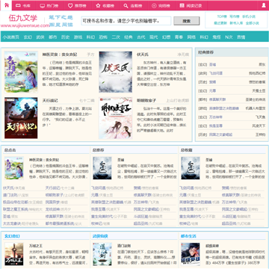This screenshot has height=269, width=269.
Task: Open the 阅读记录 reading history icon
Action: point(182,5)
